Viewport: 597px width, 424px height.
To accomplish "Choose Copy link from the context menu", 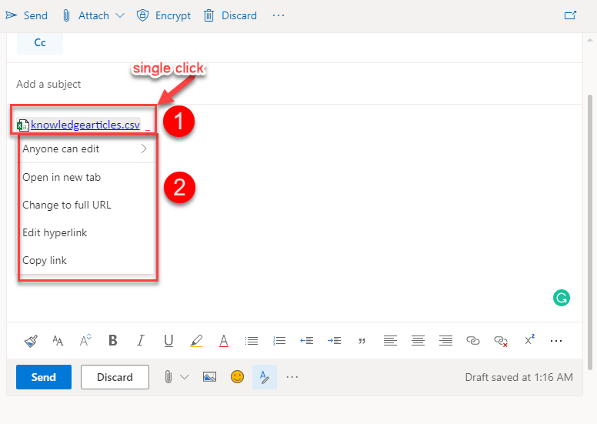I will (x=45, y=260).
